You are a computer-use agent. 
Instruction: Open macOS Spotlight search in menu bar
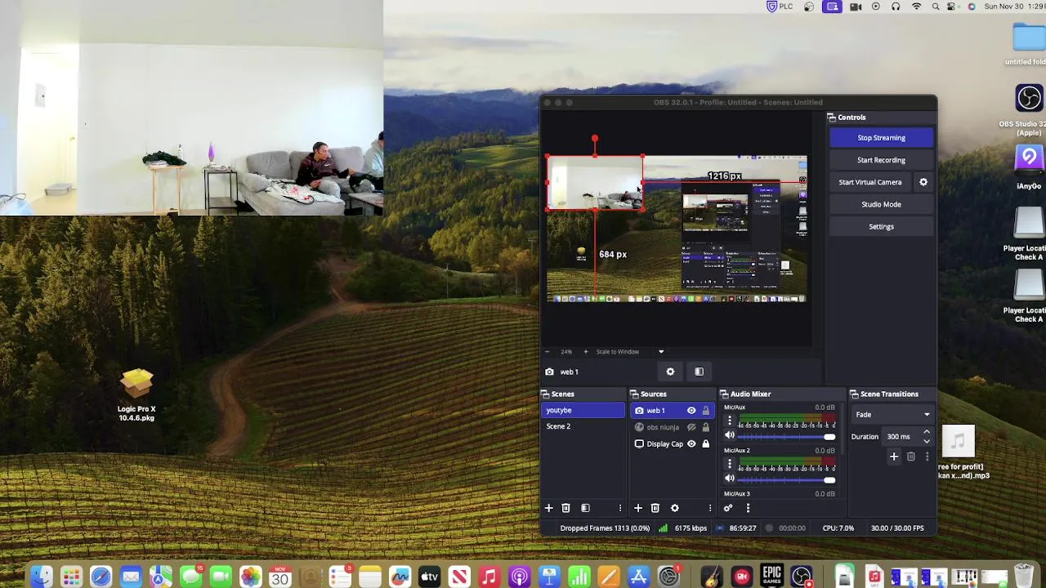click(x=936, y=7)
